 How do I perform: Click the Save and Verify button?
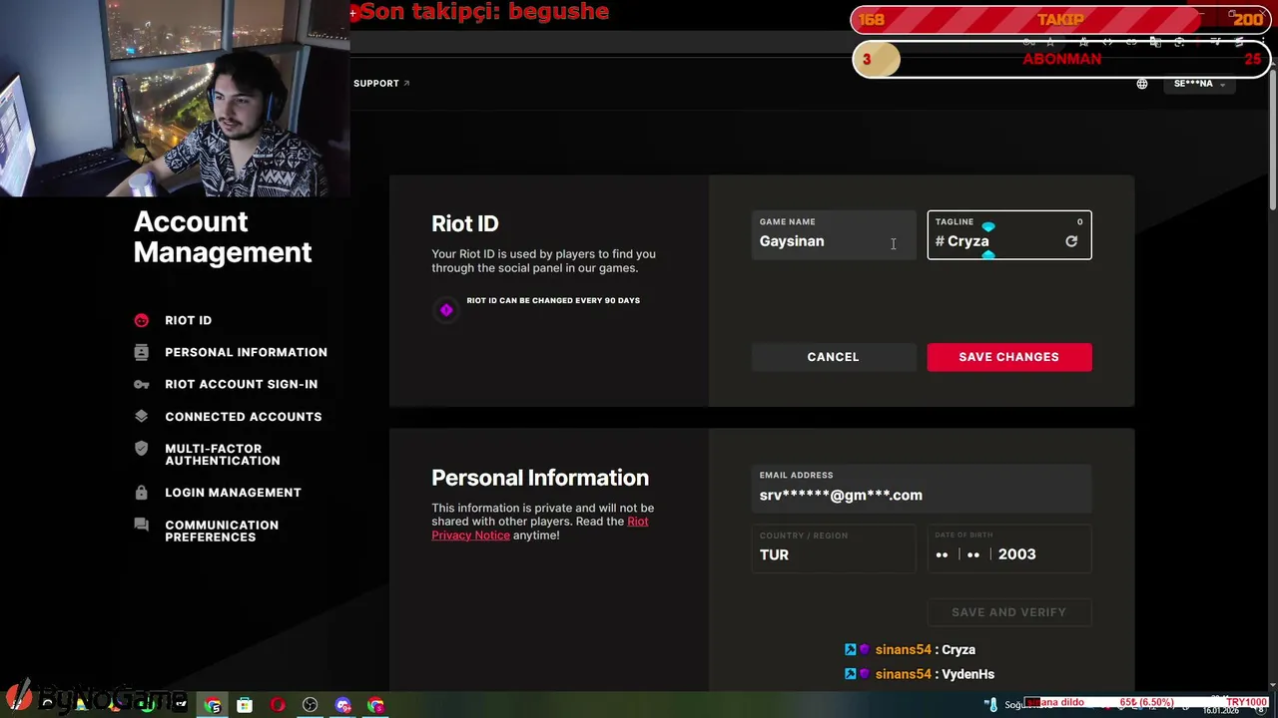point(1009,612)
